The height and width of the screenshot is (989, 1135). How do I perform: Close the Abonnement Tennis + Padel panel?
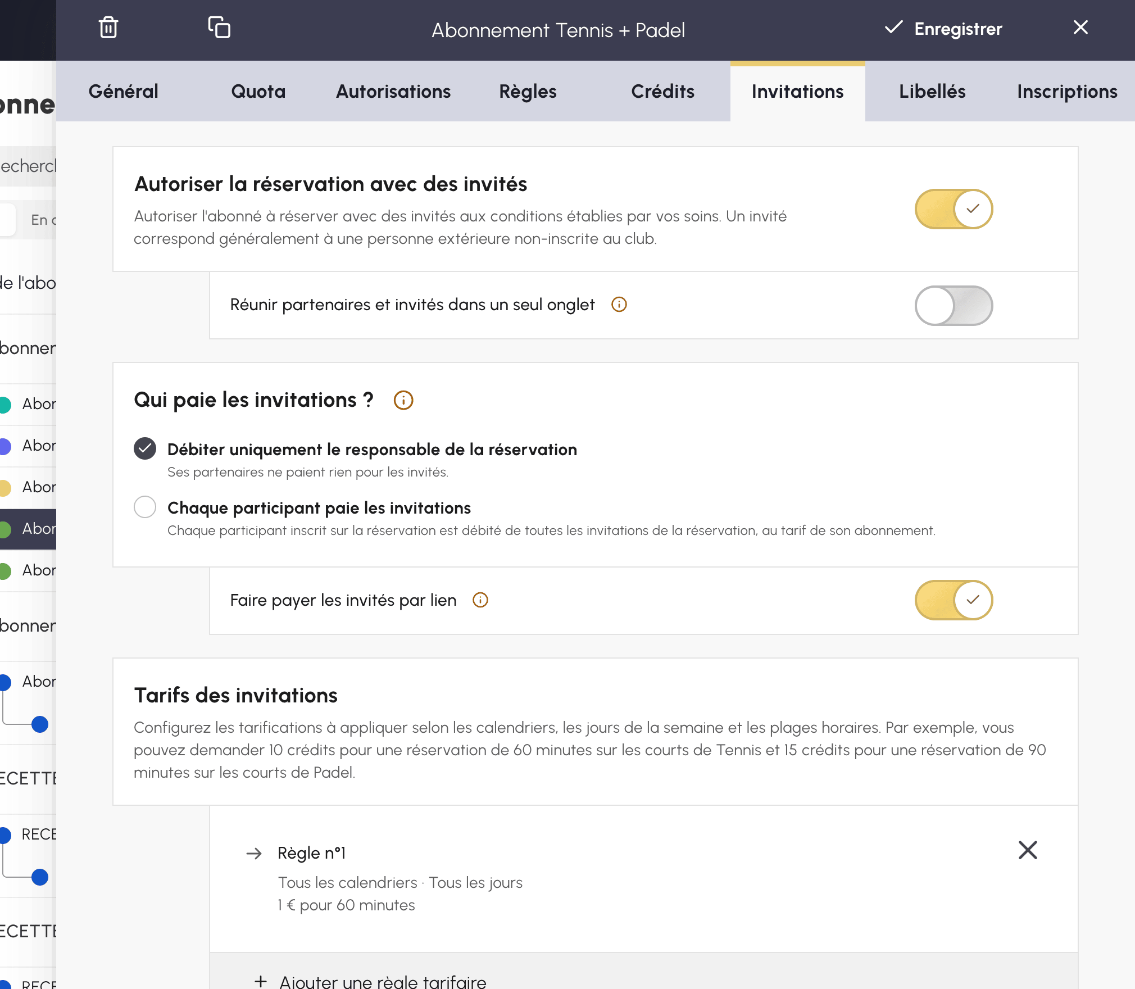click(1080, 28)
